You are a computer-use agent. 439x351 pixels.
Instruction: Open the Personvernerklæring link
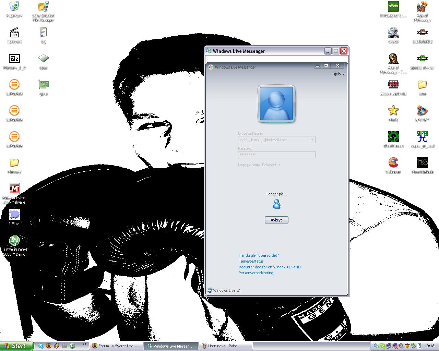coord(256,273)
